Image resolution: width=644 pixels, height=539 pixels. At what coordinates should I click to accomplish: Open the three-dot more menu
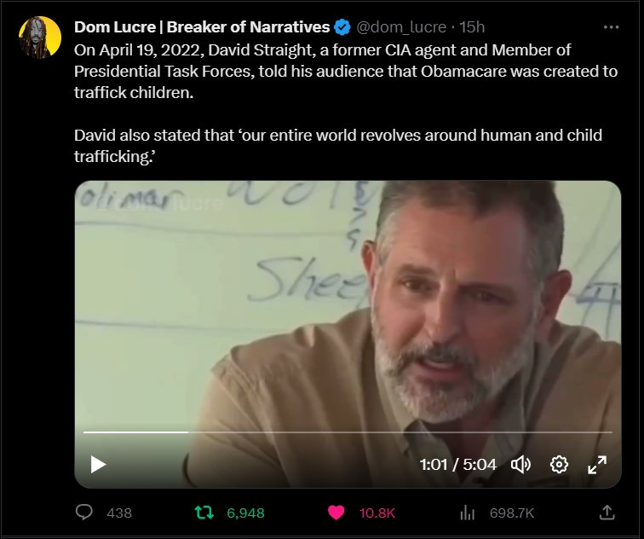(x=611, y=27)
